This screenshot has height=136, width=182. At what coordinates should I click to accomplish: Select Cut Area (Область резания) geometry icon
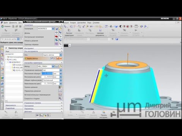point(56,40)
